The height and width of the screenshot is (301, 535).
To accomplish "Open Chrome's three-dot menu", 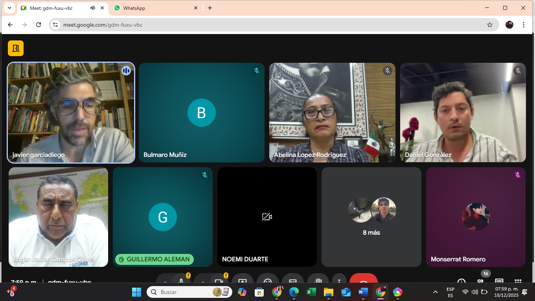I will tap(524, 25).
